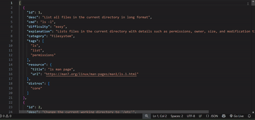255x120 pixels.
Task: Start the server with Go Live
Action: (237, 116)
